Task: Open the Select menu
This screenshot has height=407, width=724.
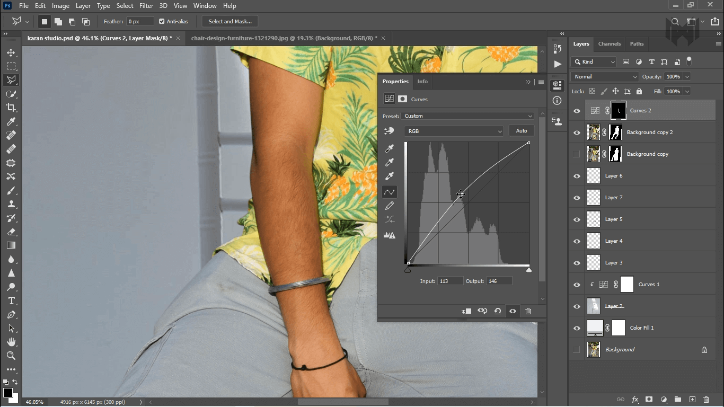Action: [x=125, y=6]
